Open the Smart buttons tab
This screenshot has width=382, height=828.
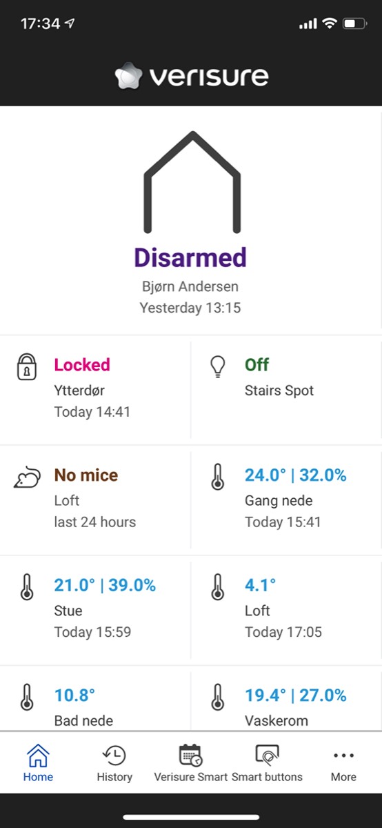click(x=267, y=763)
